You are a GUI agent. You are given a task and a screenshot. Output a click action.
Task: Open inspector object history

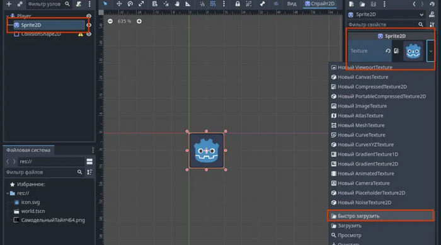point(432,4)
